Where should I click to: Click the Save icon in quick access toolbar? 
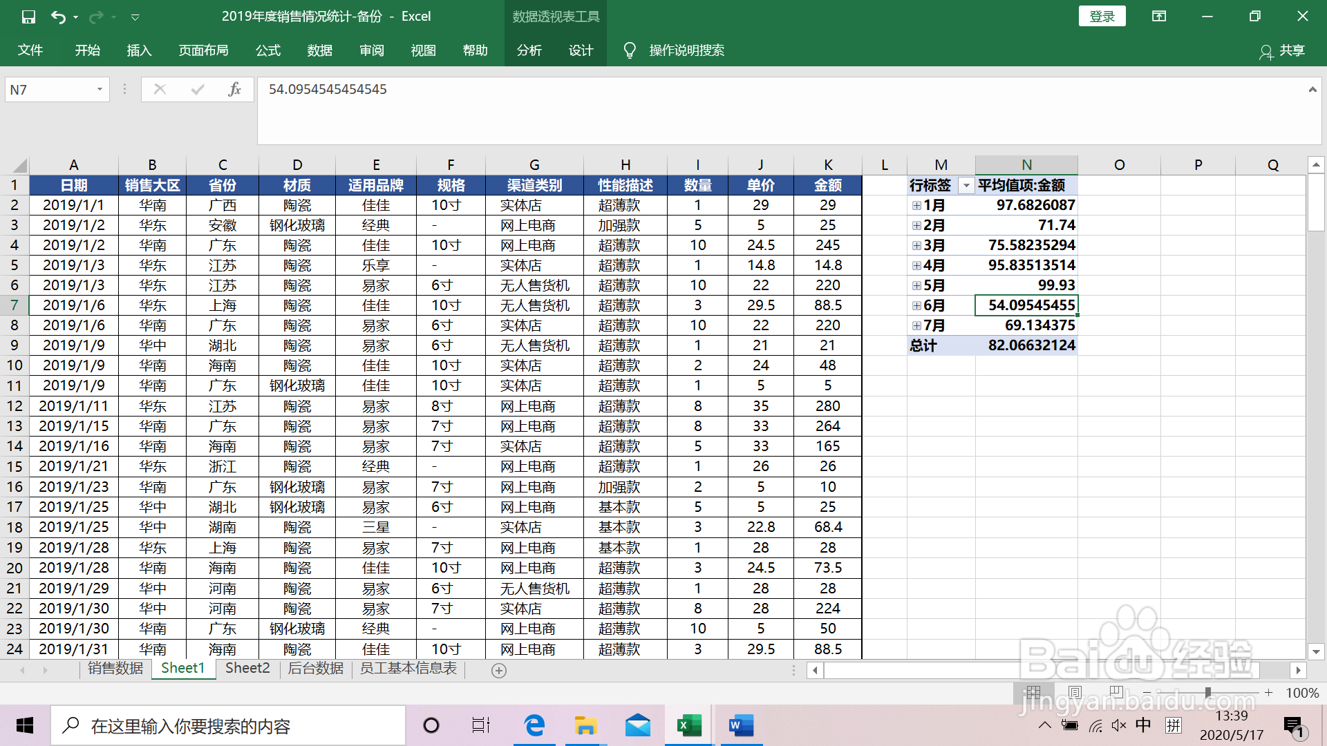click(x=28, y=17)
